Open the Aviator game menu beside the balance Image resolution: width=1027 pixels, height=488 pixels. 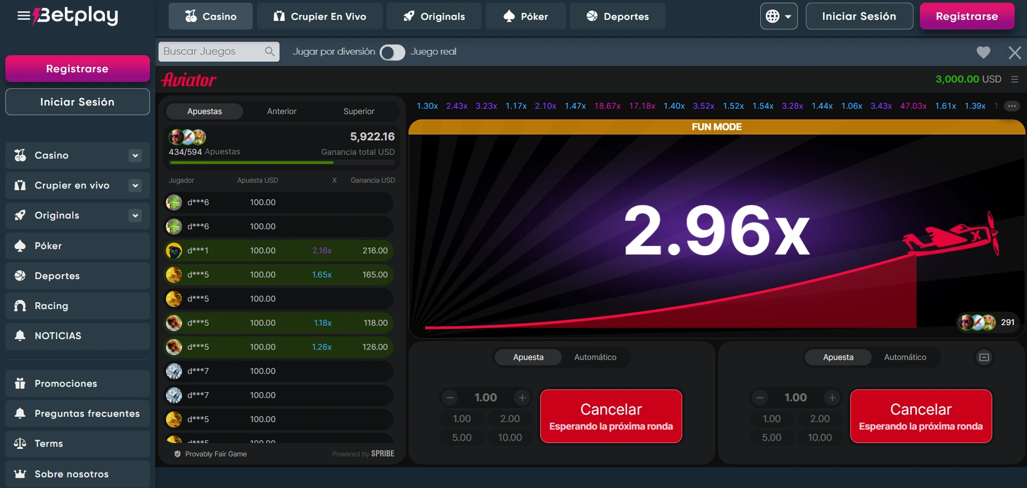[1014, 79]
